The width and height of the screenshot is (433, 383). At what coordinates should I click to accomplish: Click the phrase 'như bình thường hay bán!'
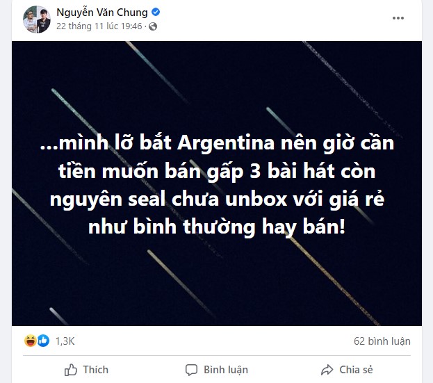(217, 227)
